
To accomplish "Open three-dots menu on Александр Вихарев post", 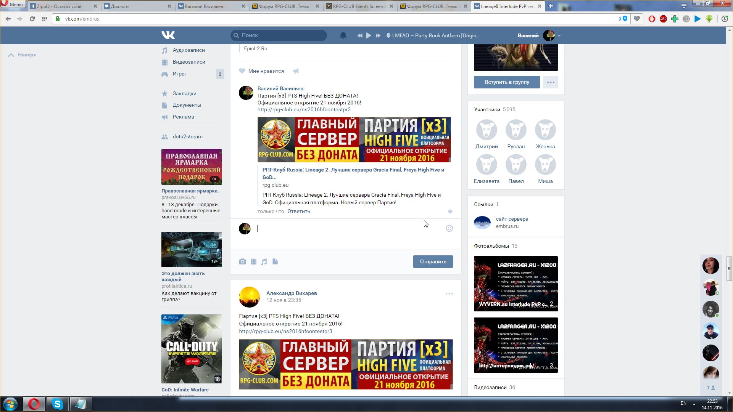I will pyautogui.click(x=449, y=293).
